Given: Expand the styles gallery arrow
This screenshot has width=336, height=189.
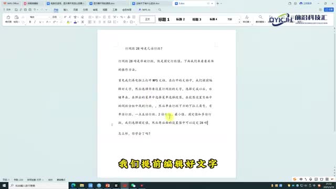Looking at the screenshot, I should click(x=239, y=22).
